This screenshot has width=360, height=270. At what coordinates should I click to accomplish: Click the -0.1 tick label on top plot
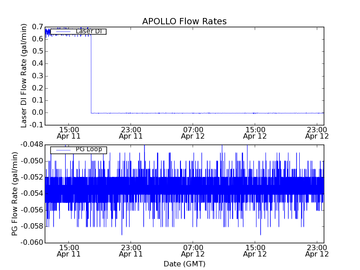coord(36,125)
